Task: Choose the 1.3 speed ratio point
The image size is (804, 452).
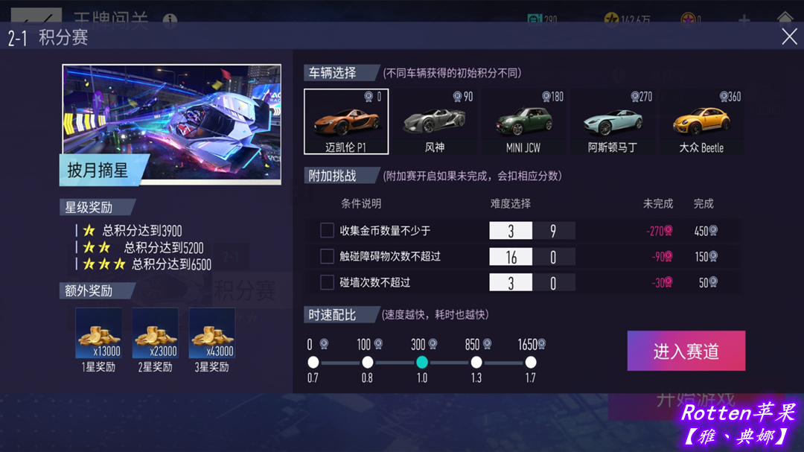Action: 476,362
